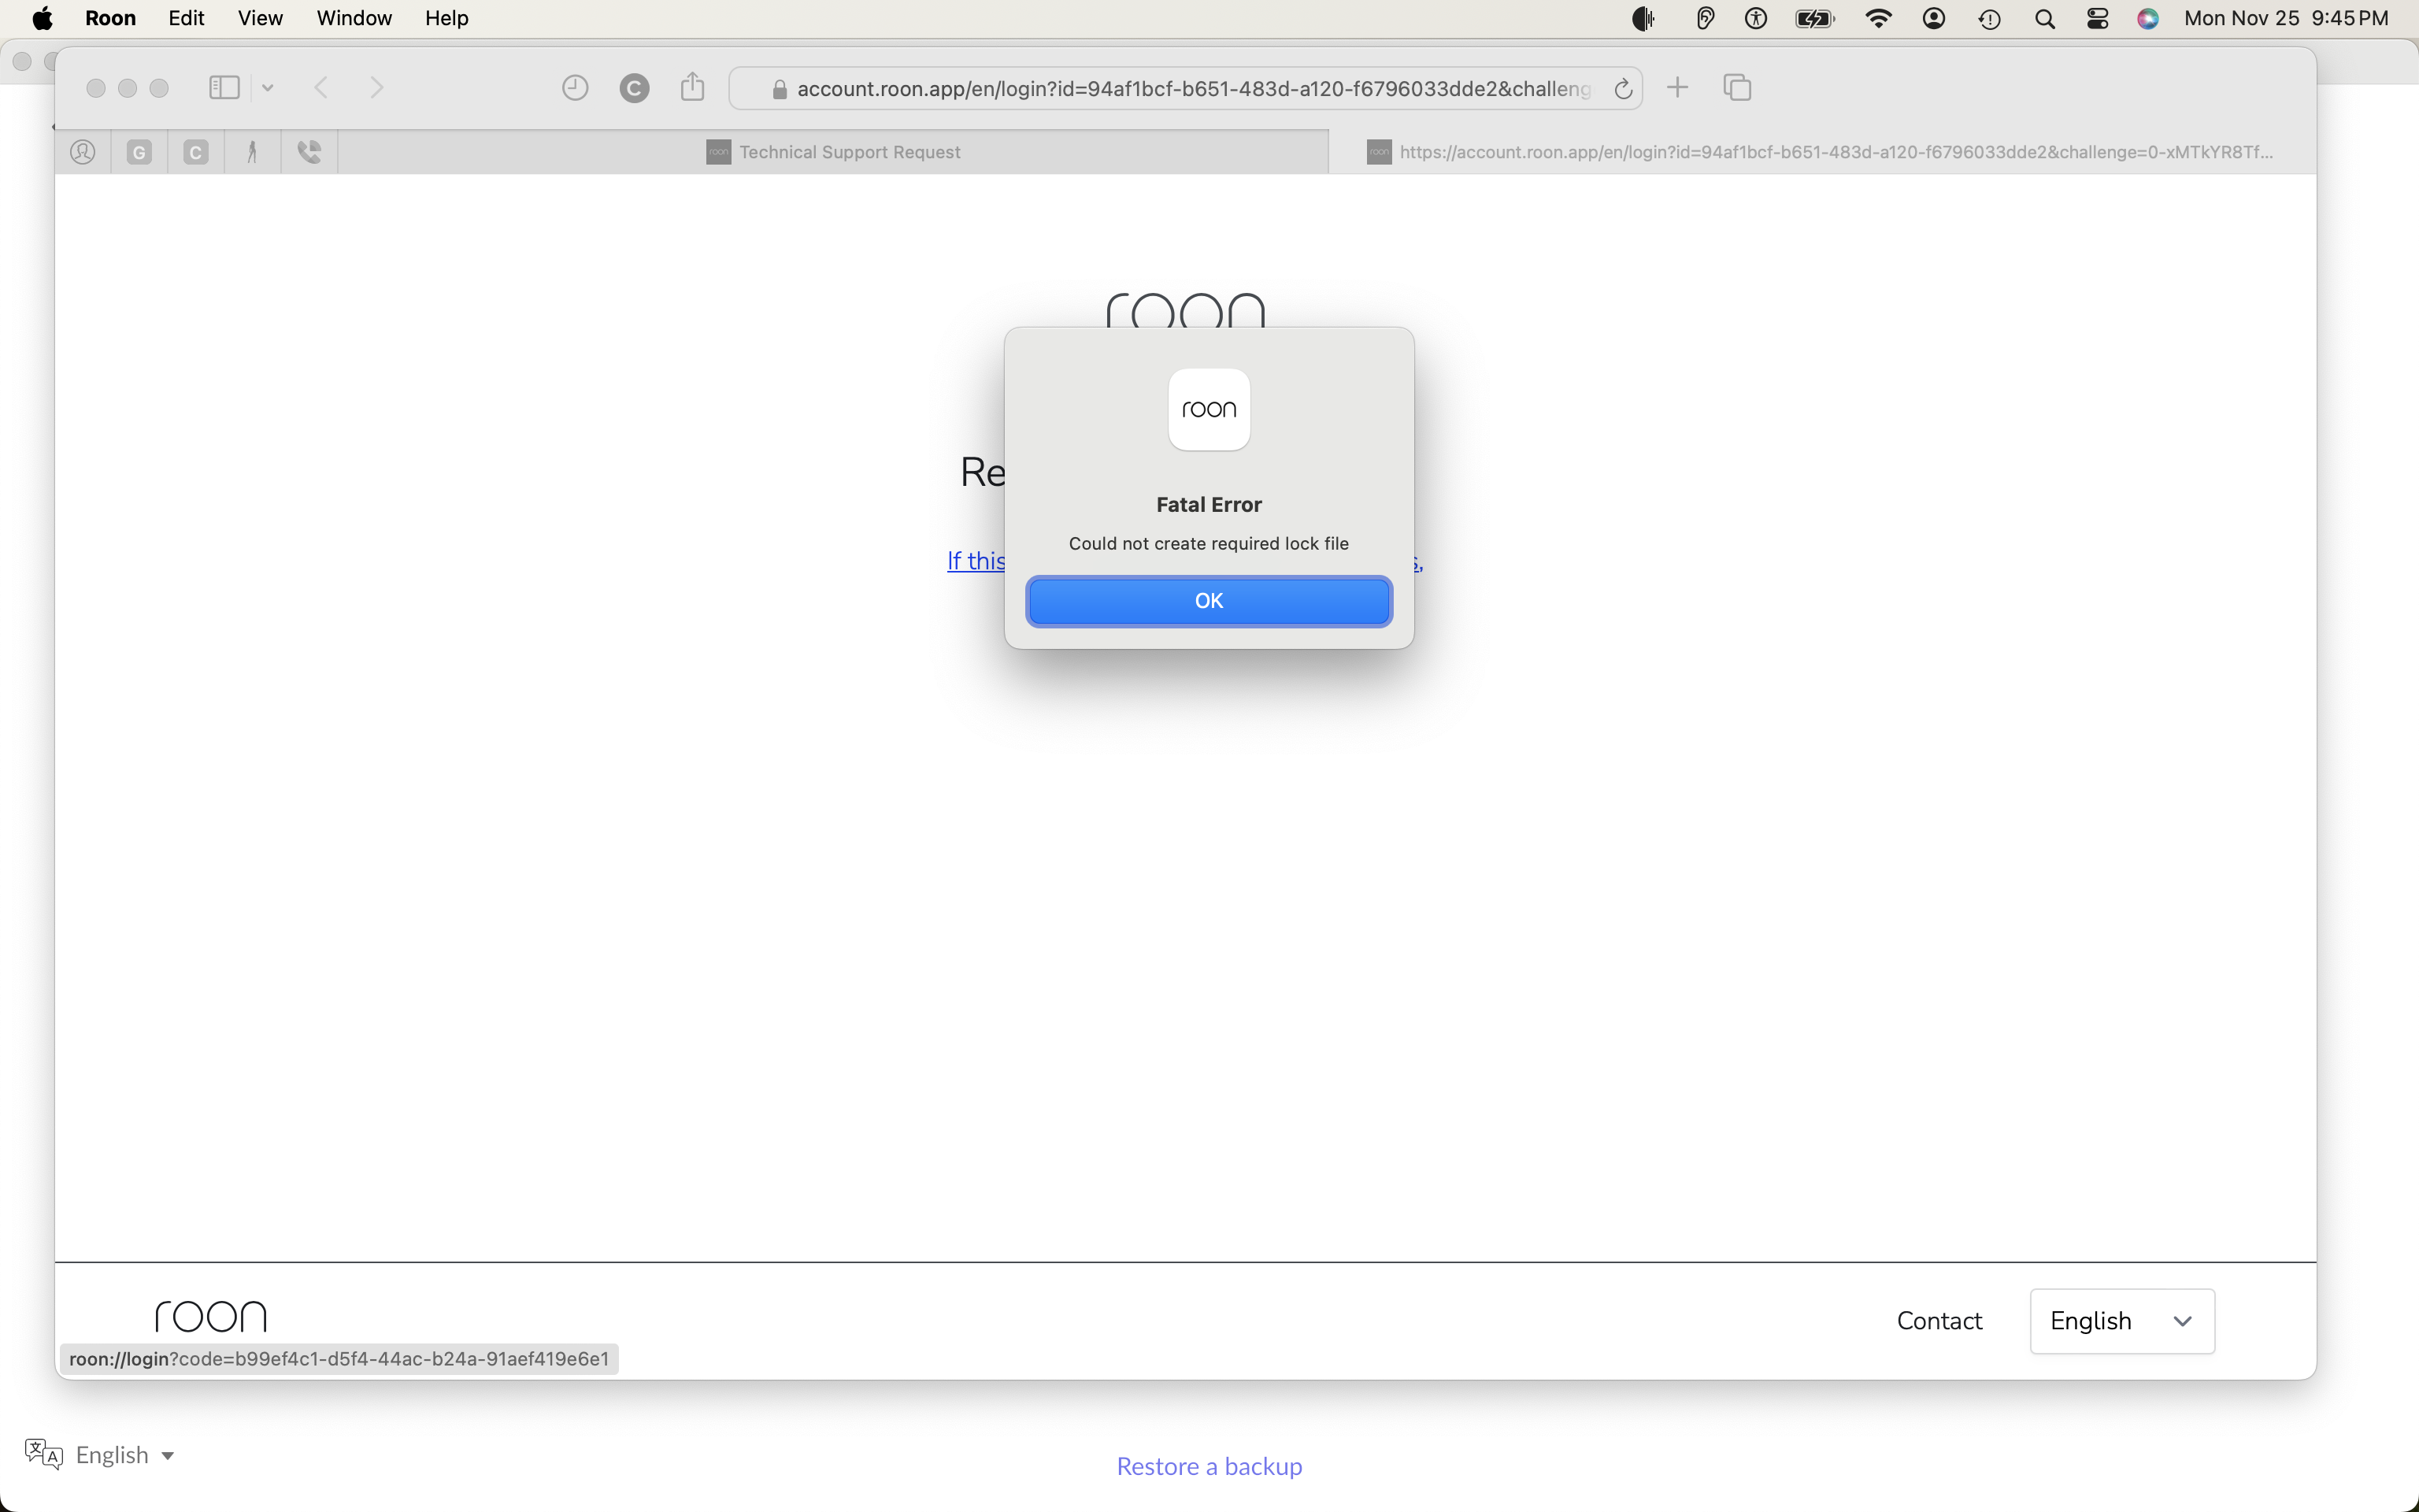
Task: Click the translate icon beside bottom-left English
Action: tap(43, 1455)
